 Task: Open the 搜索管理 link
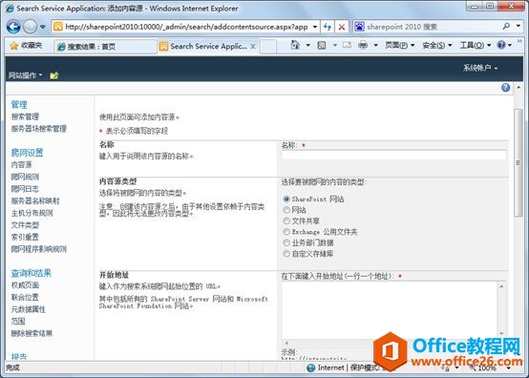click(x=25, y=116)
